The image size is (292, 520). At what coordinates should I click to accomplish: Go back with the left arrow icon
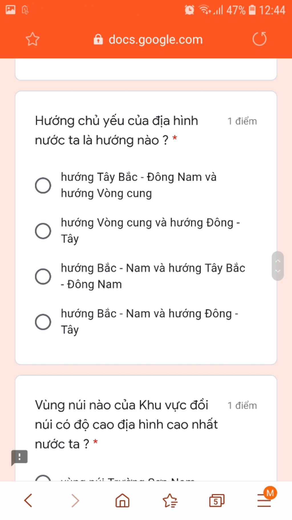28,500
